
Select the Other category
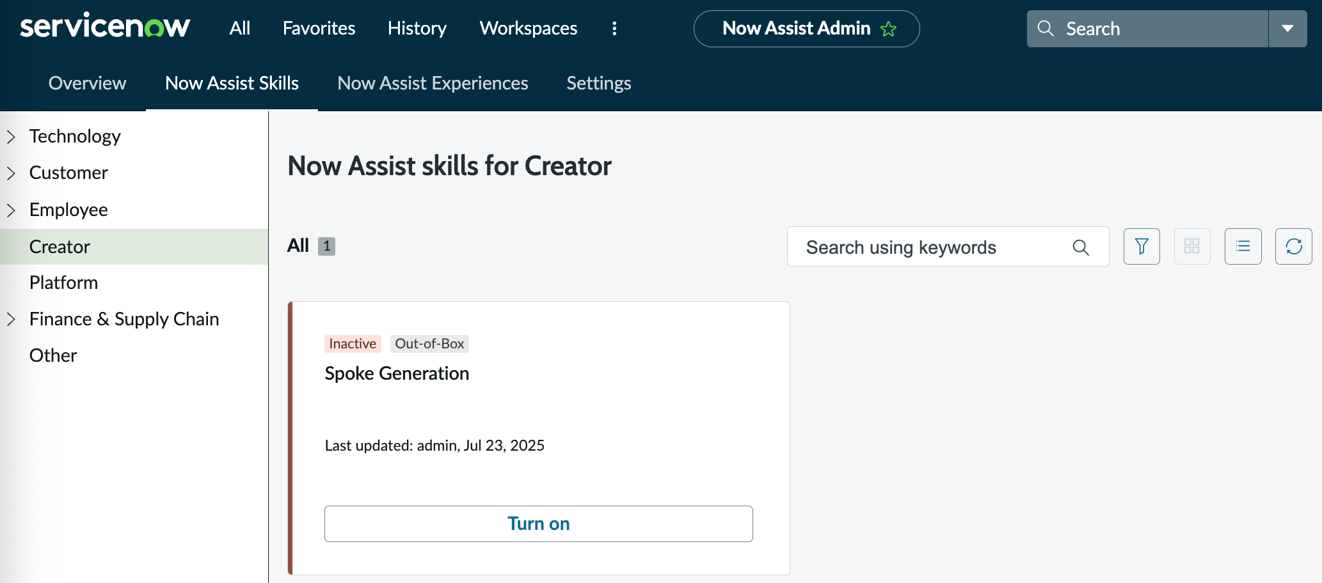pos(53,355)
